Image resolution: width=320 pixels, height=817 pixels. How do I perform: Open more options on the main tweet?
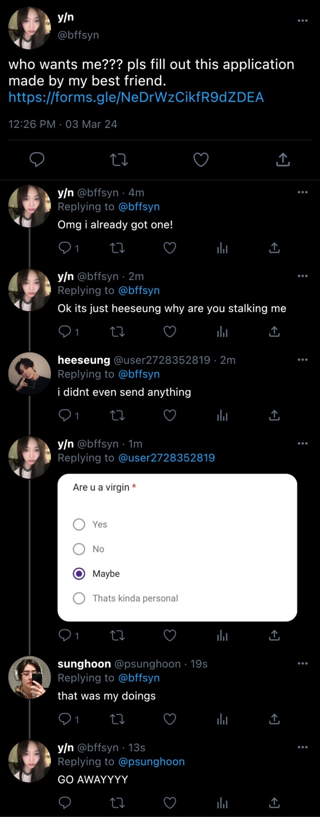point(303,20)
